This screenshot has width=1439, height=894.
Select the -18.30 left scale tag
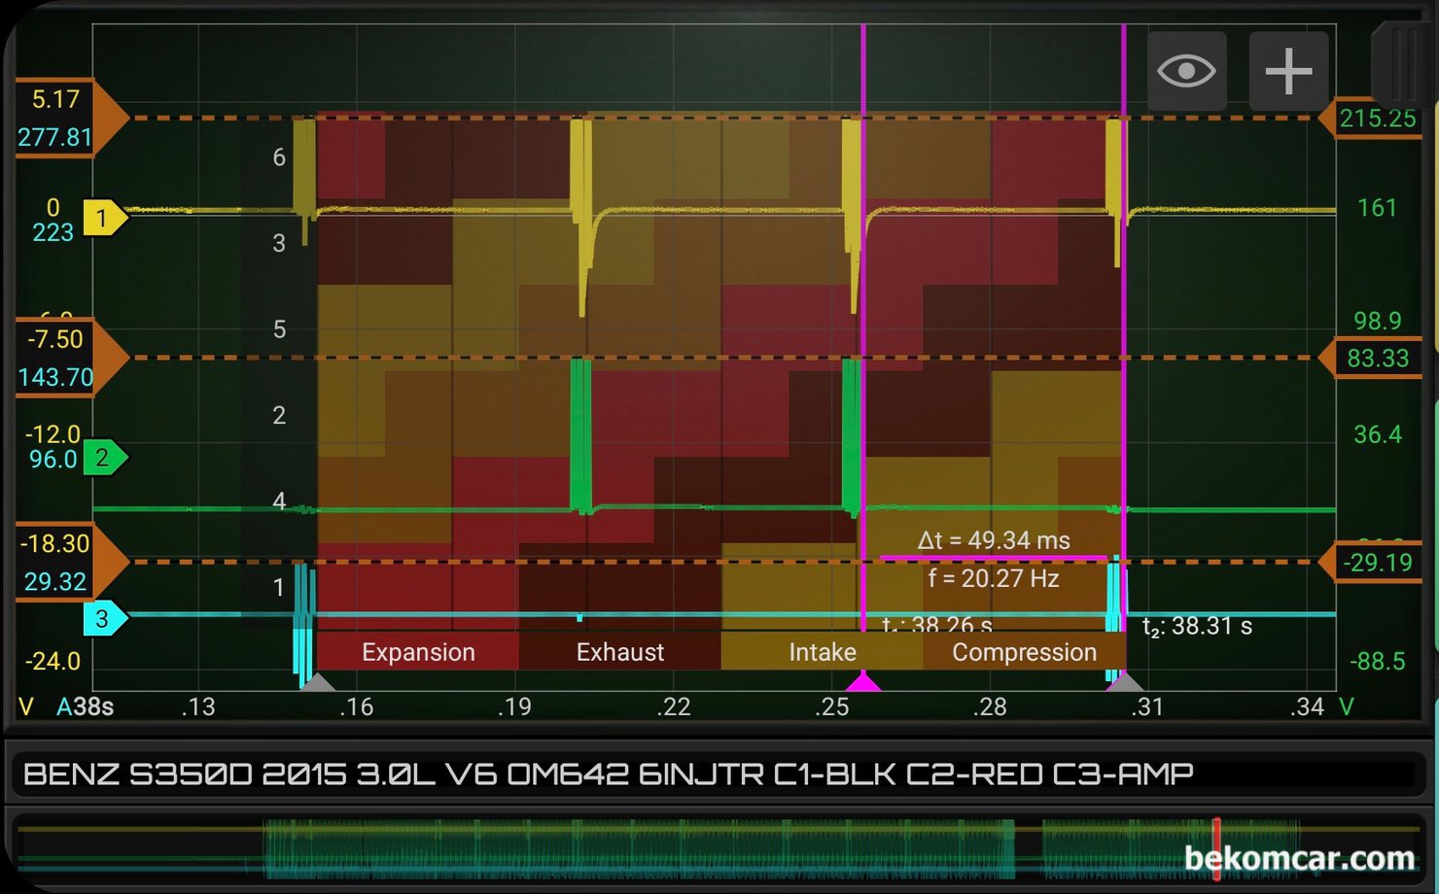pyautogui.click(x=70, y=562)
